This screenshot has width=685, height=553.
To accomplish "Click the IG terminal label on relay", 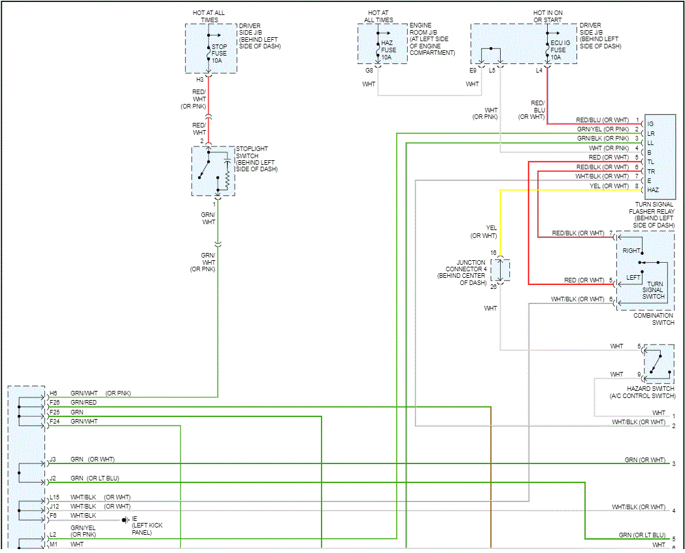I will click(650, 124).
